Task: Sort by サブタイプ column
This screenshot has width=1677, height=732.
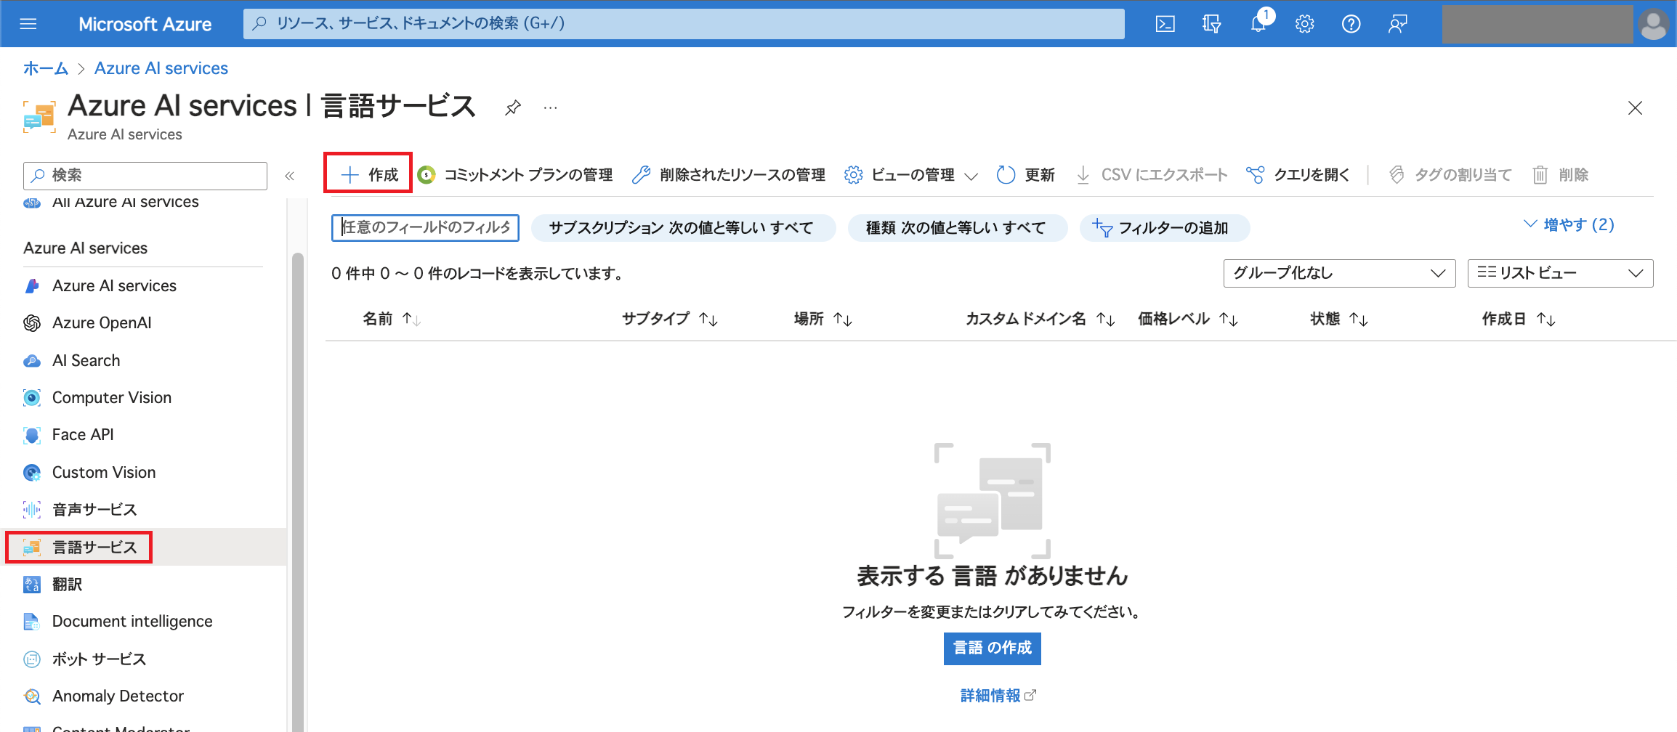Action: coord(670,319)
